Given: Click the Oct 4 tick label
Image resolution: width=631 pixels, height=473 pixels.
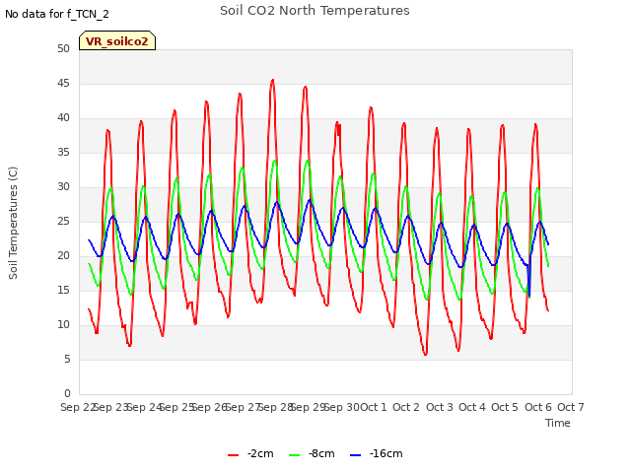Looking at the screenshot, I should coord(472,407).
